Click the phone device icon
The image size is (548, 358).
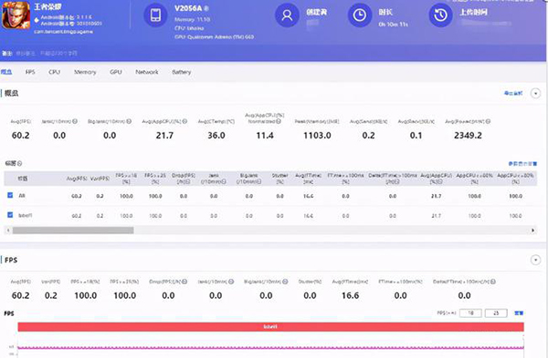tap(155, 15)
